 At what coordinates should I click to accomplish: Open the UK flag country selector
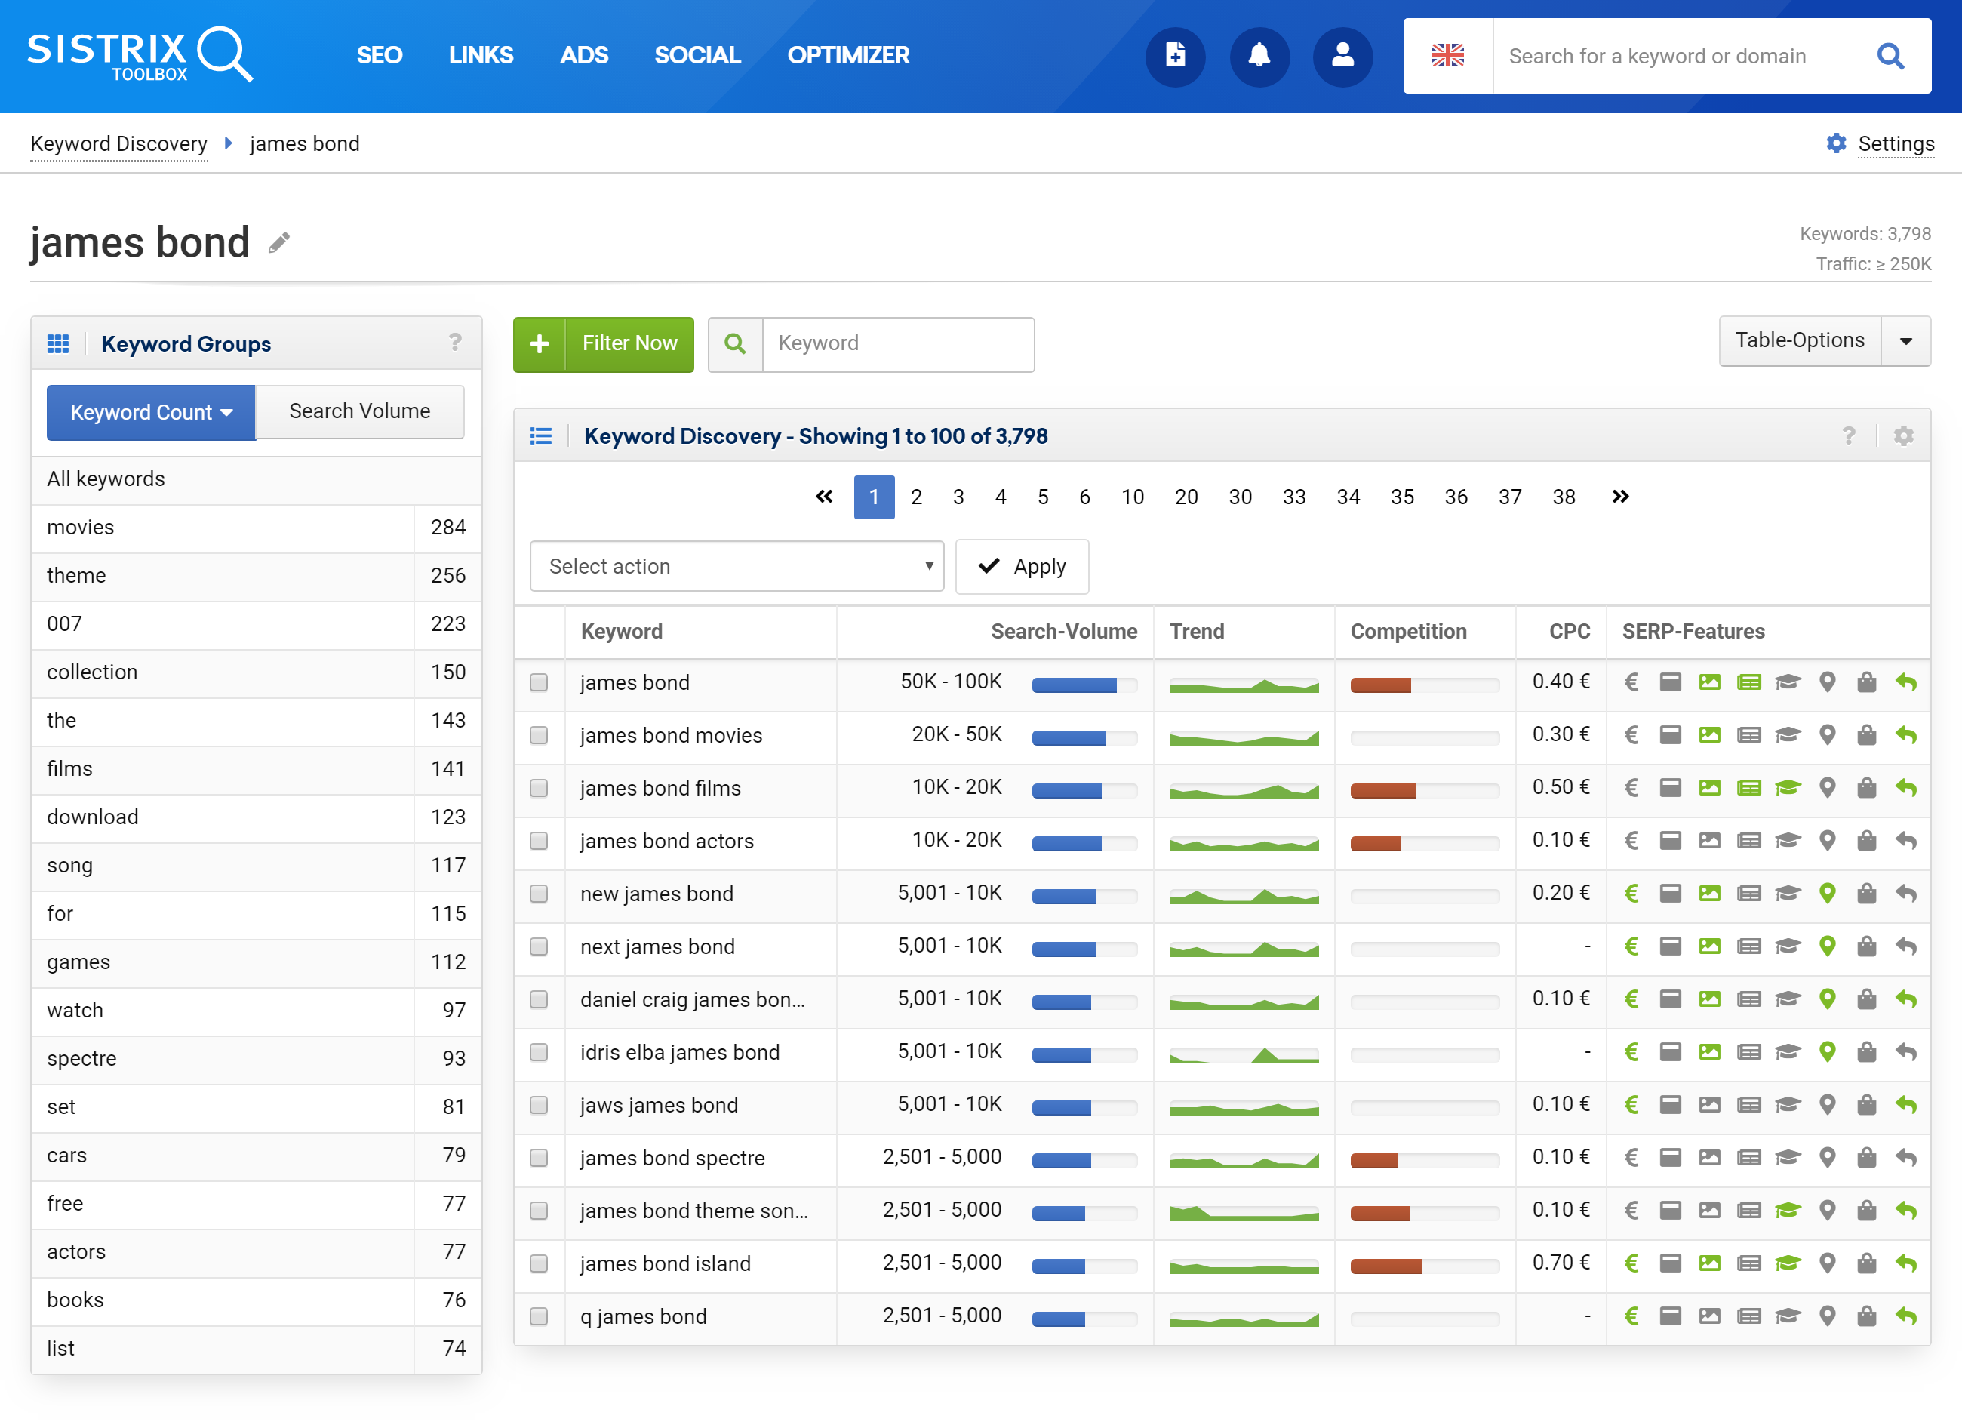coord(1447,57)
